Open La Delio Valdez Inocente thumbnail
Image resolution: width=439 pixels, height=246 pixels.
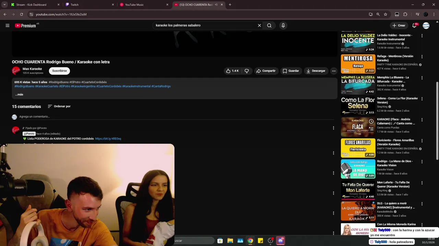358,42
